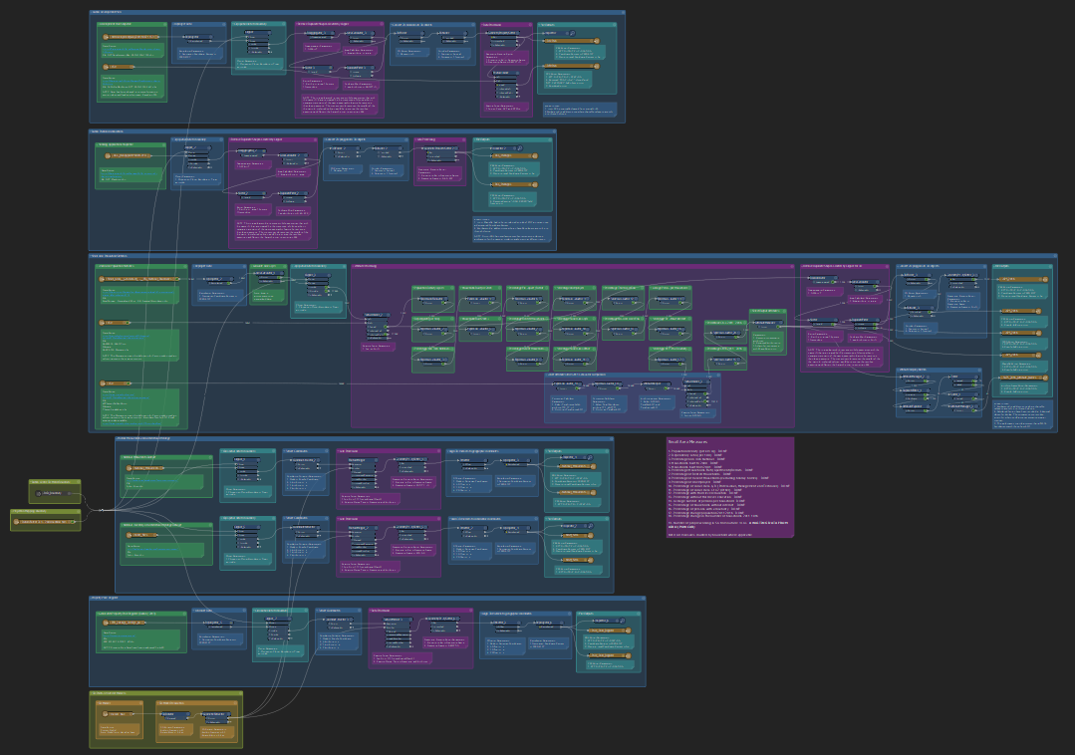Select the orange reader feature type in the second bookmark's green box
1075x755 pixels.
tap(127, 155)
